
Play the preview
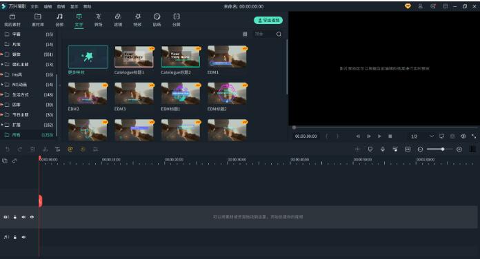(379, 136)
